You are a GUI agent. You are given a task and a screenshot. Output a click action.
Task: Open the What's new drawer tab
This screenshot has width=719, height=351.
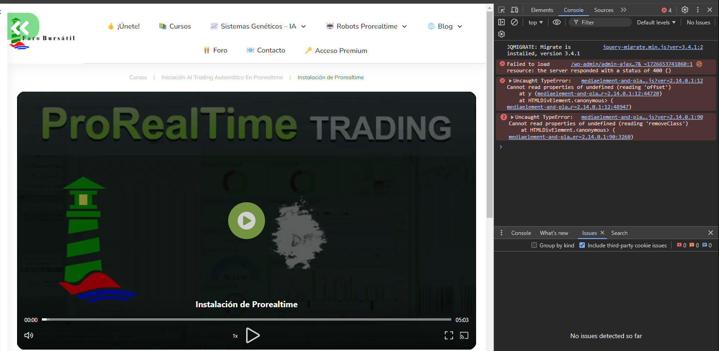pos(554,233)
